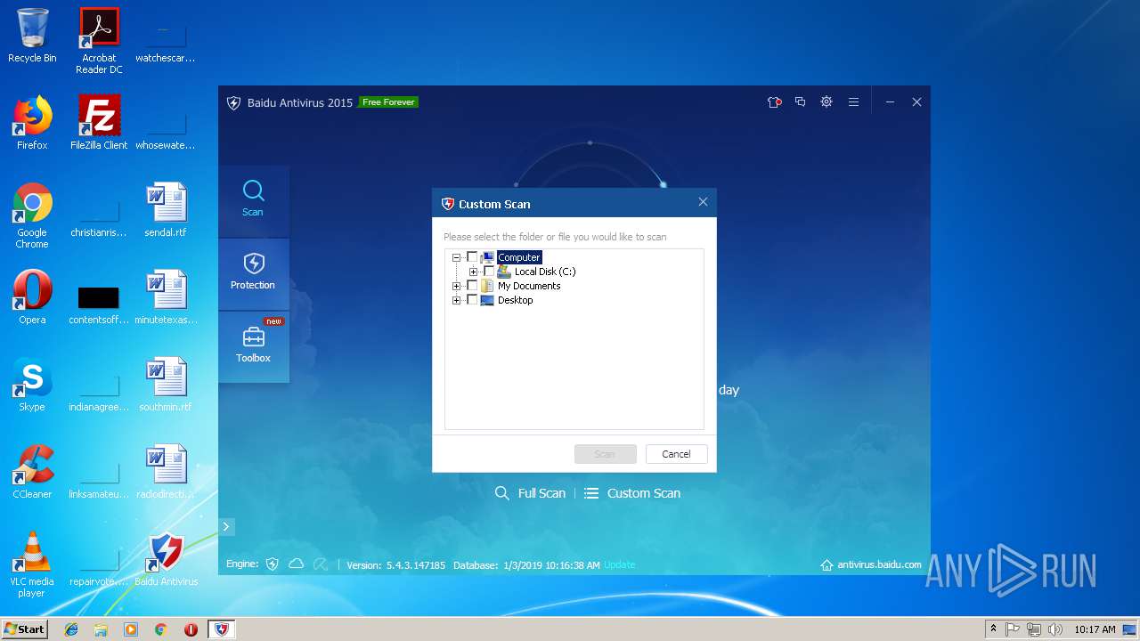Open the volume icon in system tray
1140x641 pixels.
[x=1055, y=629]
